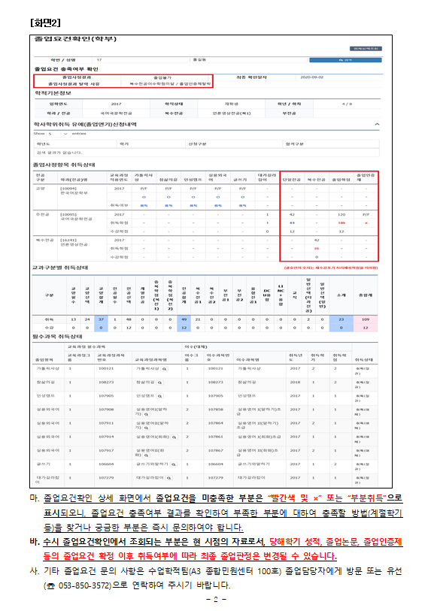
Task: Click magnifier icon in row 107917
Action: [146, 455]
